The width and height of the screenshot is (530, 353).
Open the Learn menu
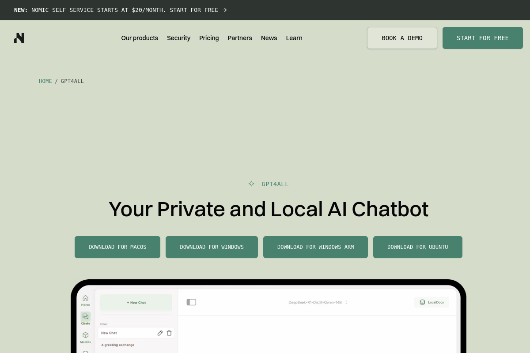[x=294, y=38]
